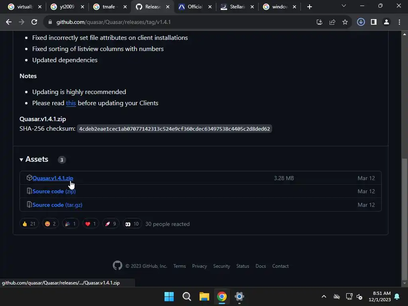
Task: Toggle the rocket reaction with 9
Action: (111, 224)
